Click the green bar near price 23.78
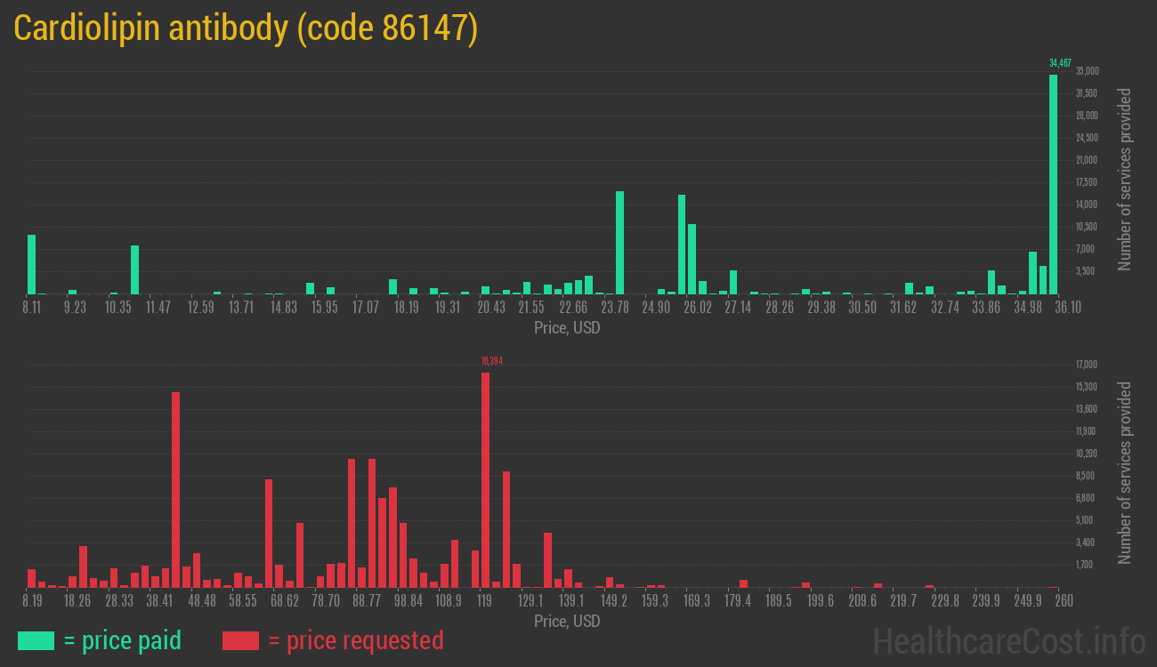The width and height of the screenshot is (1157, 667). coord(619,242)
